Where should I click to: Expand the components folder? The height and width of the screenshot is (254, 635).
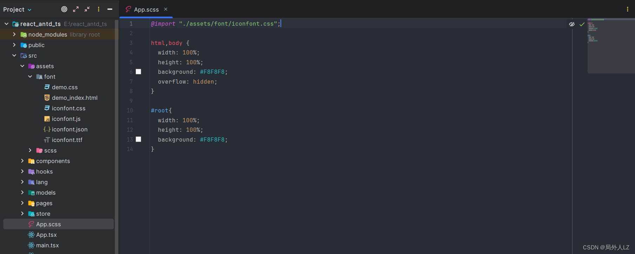pos(22,161)
